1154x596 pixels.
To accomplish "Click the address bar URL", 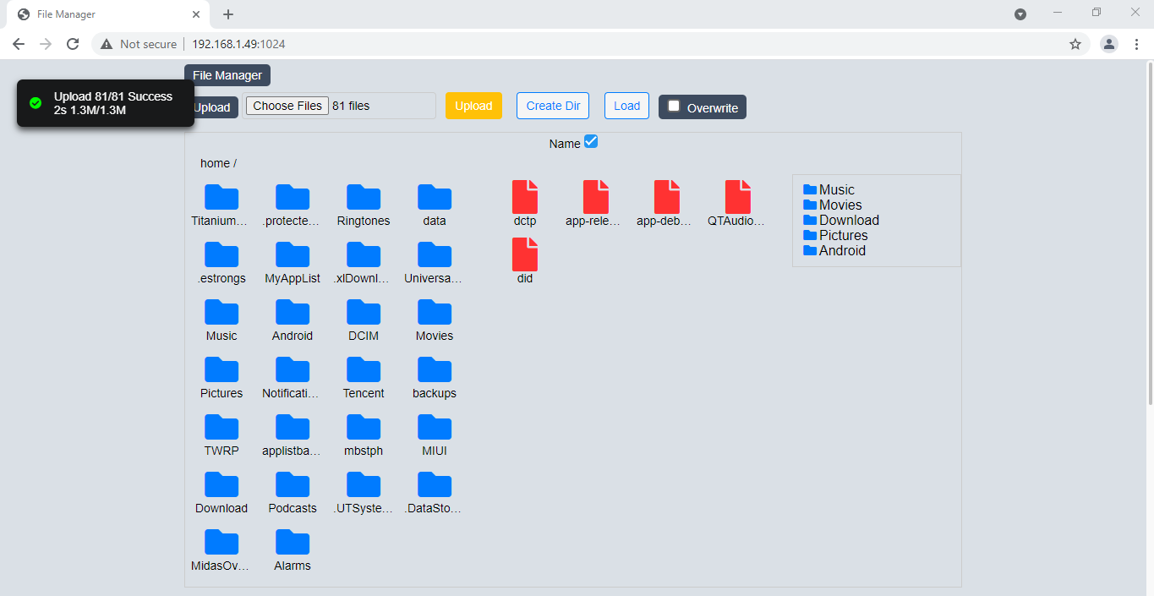I will (x=238, y=44).
